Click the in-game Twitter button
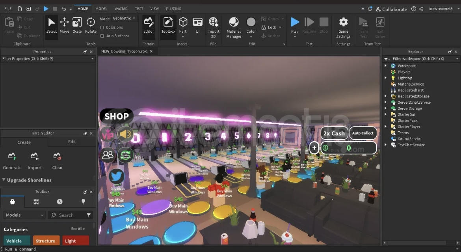 click(x=116, y=176)
